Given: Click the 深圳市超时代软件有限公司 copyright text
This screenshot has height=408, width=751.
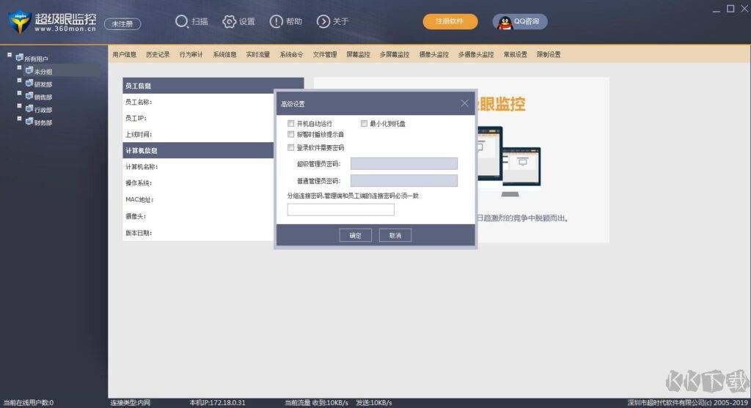Looking at the screenshot, I should (688, 403).
